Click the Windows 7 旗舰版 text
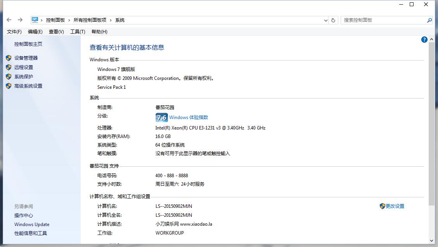The image size is (438, 247). pyautogui.click(x=116, y=69)
